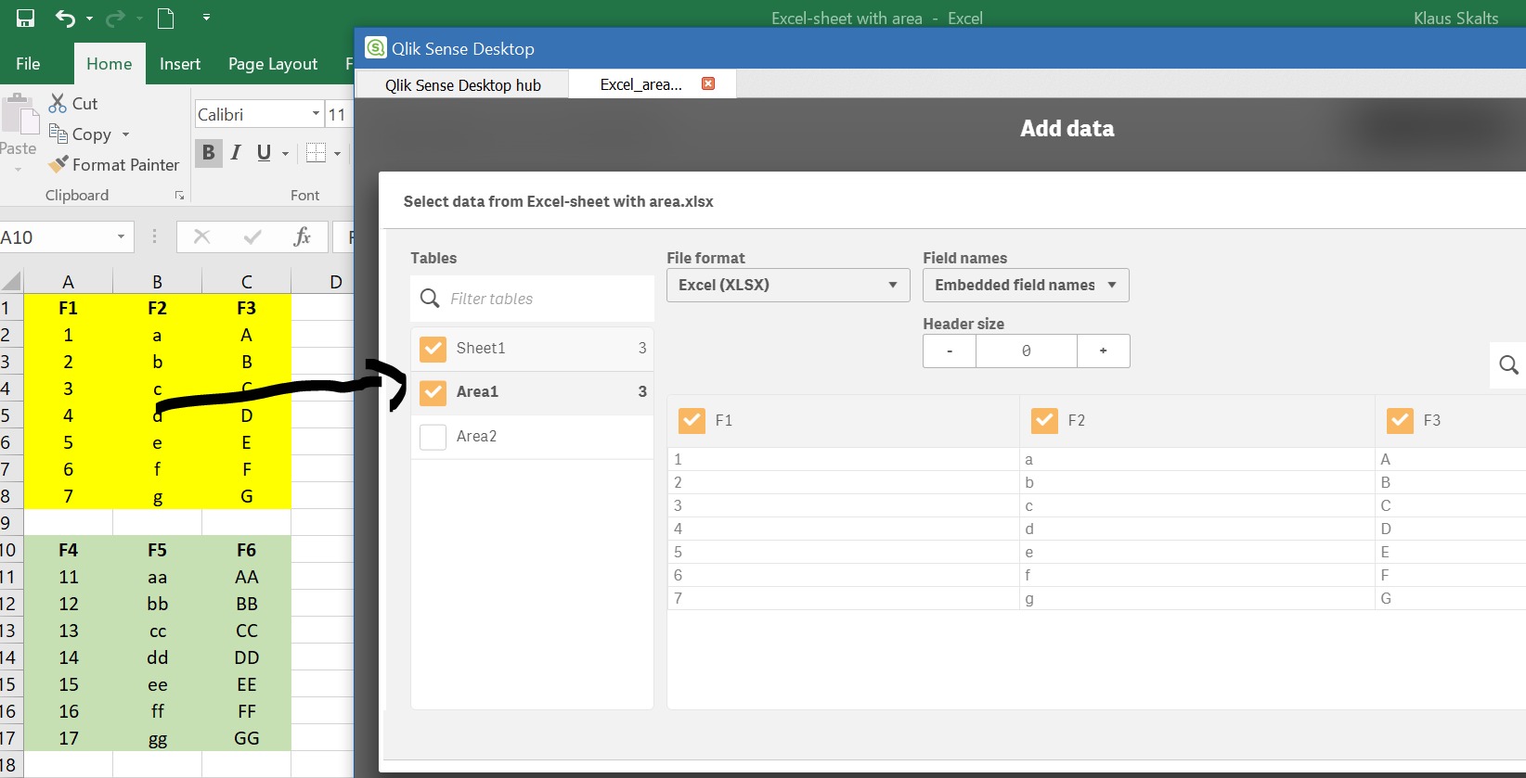Open the File tab in Excel
The image size is (1526, 778).
(x=28, y=63)
